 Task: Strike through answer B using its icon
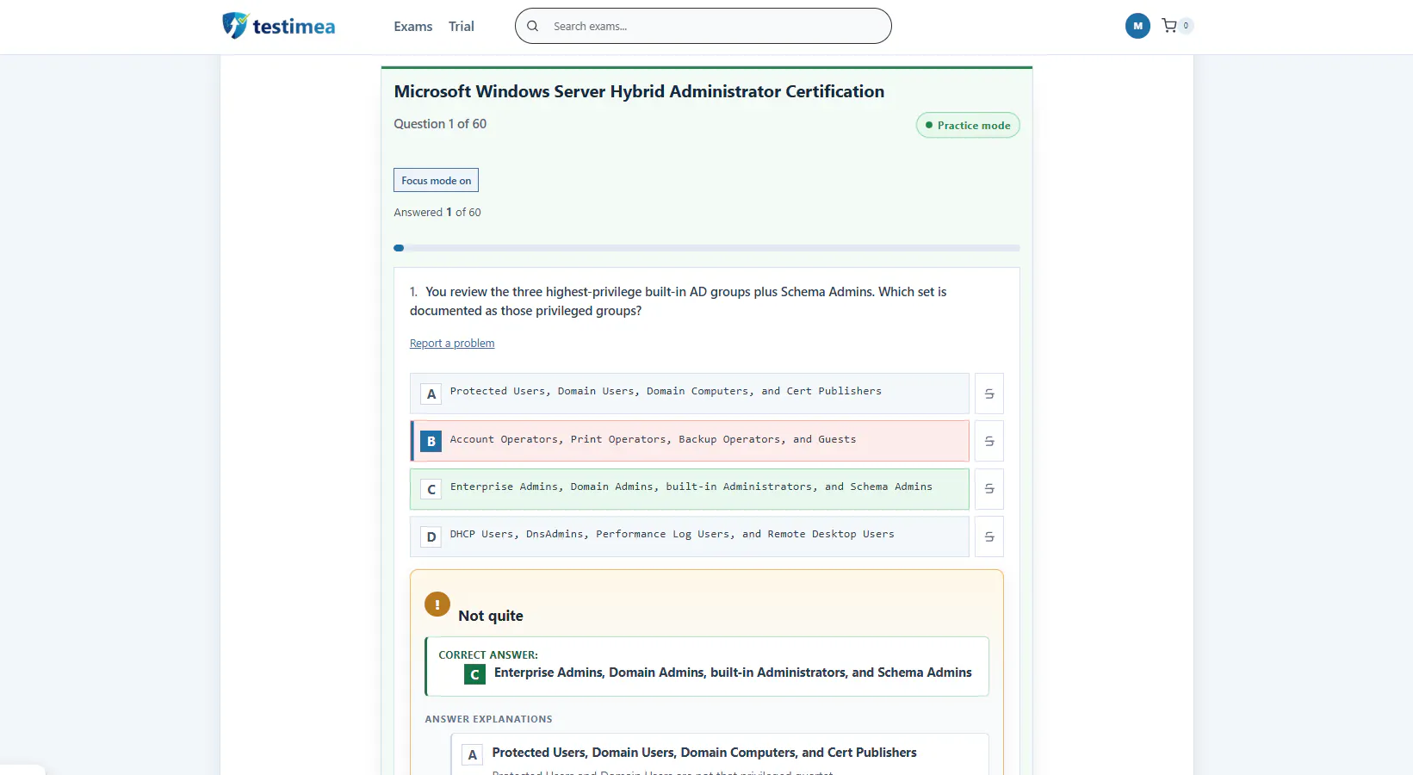(989, 441)
